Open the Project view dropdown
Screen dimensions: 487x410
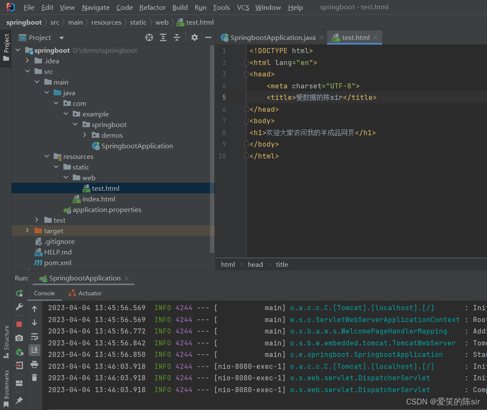(62, 38)
